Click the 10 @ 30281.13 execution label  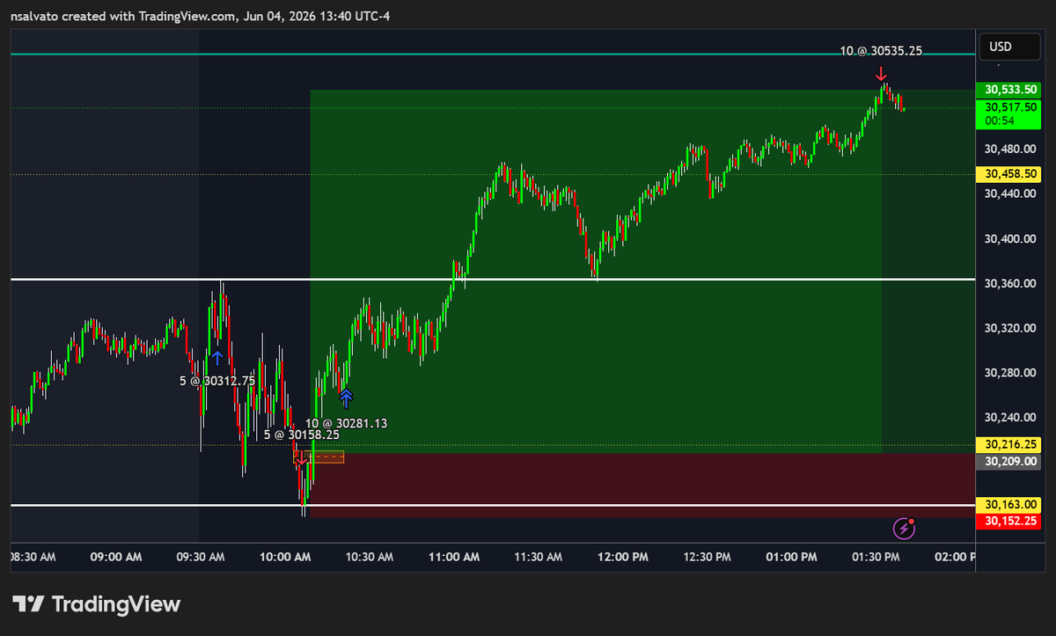click(x=347, y=423)
